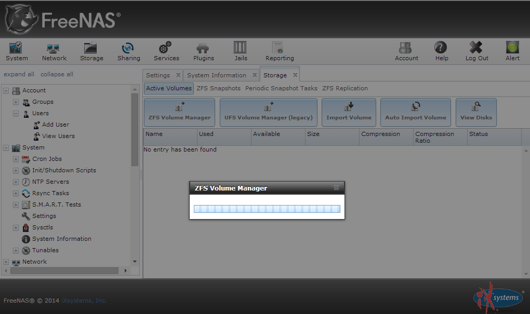Click the Groups icon in the tree
This screenshot has height=314, width=530.
[26, 102]
